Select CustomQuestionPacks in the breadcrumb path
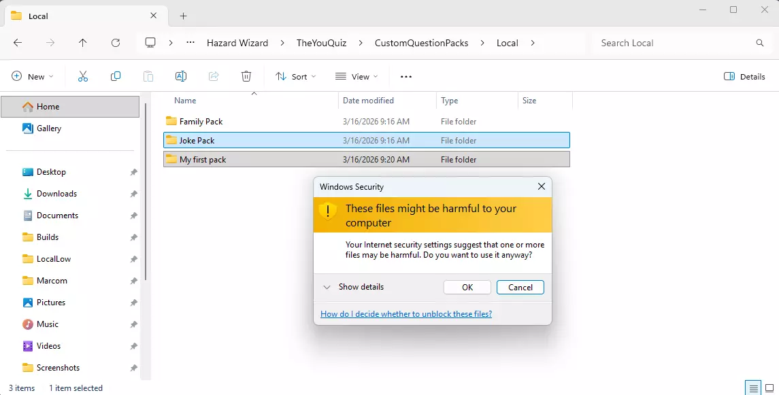The width and height of the screenshot is (779, 395). [x=421, y=43]
